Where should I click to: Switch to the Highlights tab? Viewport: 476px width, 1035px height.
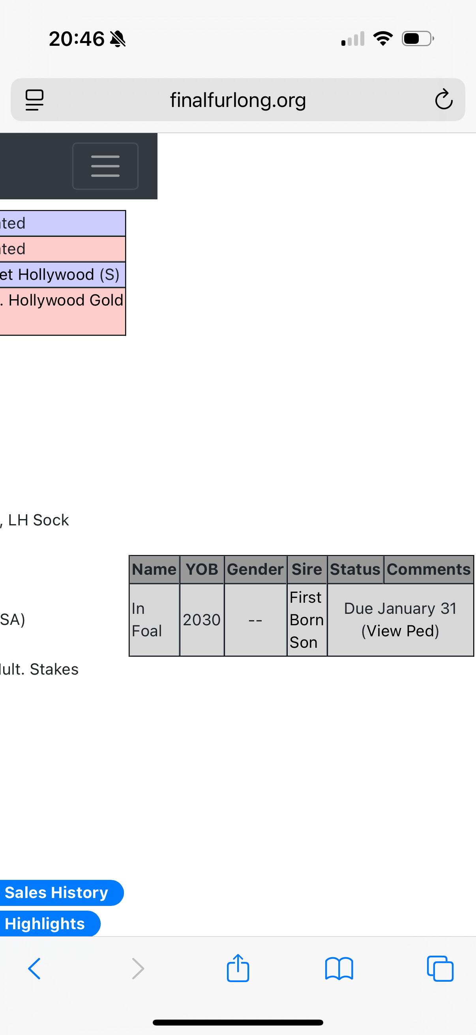point(45,923)
